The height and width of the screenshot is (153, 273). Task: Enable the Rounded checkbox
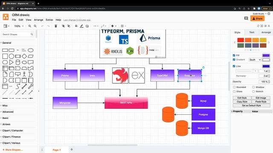[x=234, y=87]
